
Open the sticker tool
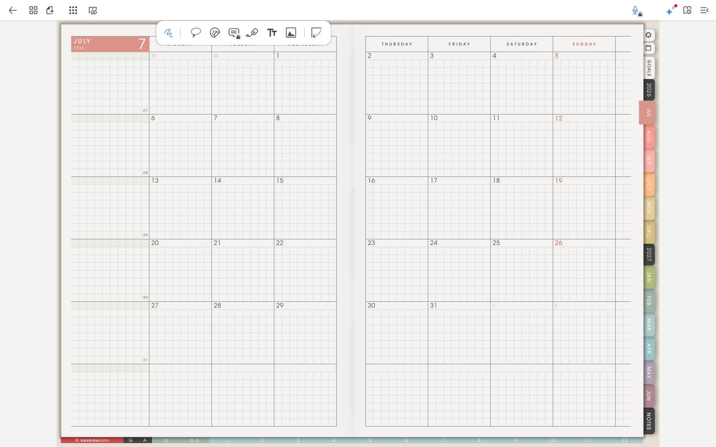(215, 33)
